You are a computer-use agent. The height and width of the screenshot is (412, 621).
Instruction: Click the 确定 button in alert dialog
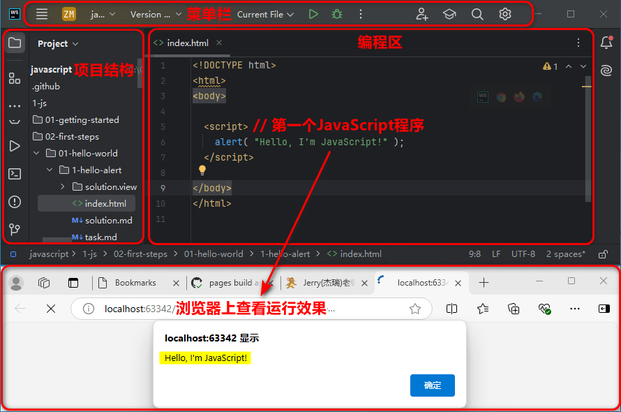tap(432, 385)
